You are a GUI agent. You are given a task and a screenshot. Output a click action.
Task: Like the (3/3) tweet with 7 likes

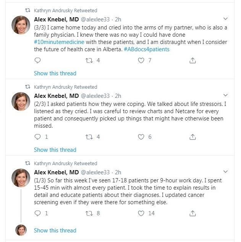[141, 60]
